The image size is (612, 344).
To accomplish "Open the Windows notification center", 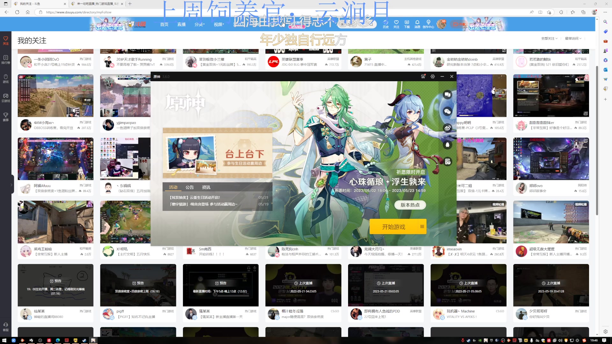I will tap(604, 340).
